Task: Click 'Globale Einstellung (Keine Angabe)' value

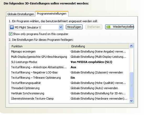Action: pyautogui.click(x=98, y=51)
